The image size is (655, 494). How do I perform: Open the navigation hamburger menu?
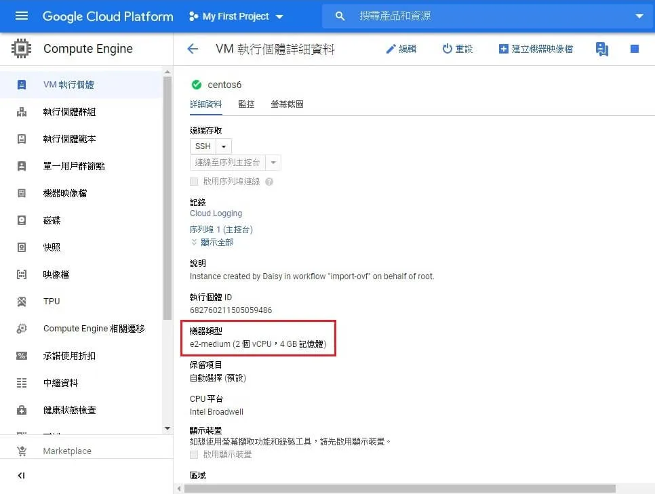click(x=20, y=16)
